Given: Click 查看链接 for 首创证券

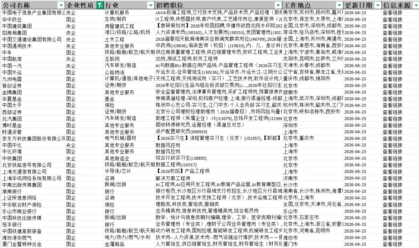Looking at the screenshot, I should pos(392,85).
